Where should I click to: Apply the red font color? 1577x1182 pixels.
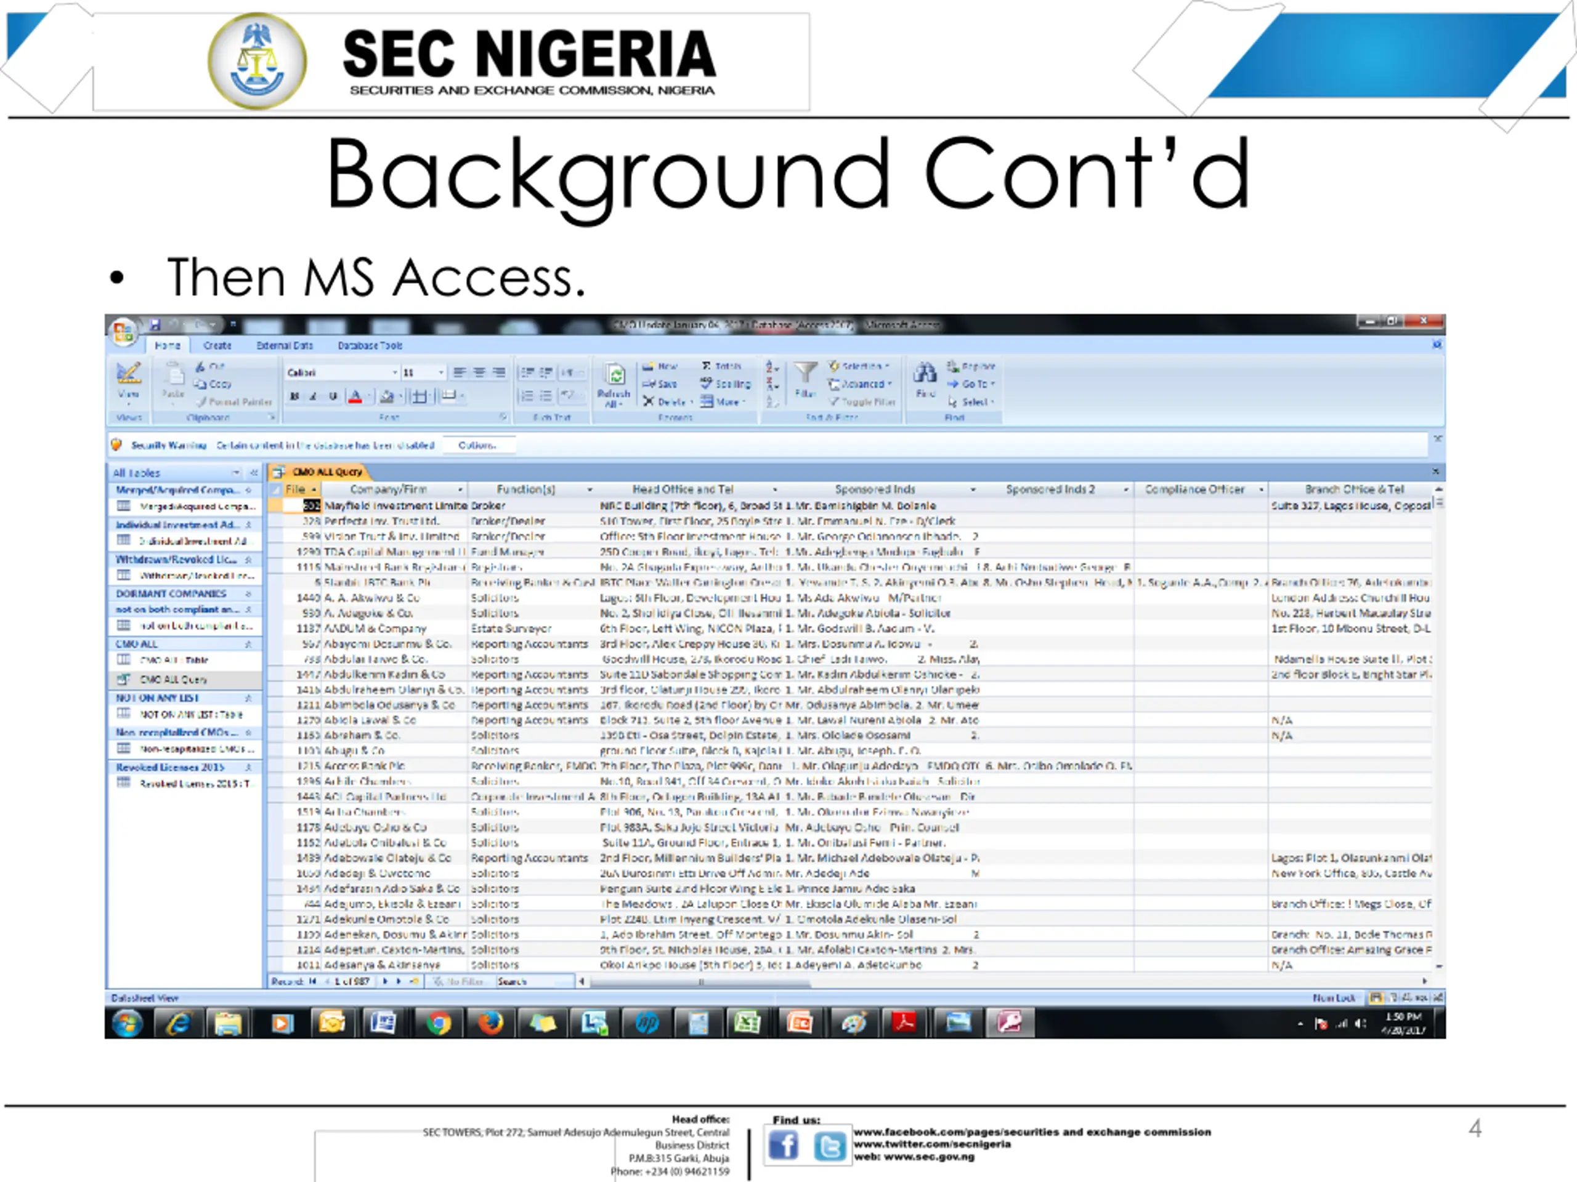coord(355,397)
